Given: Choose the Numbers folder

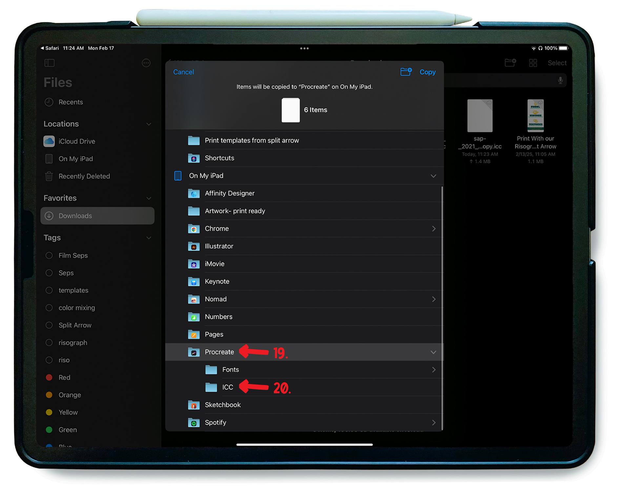Looking at the screenshot, I should point(304,317).
